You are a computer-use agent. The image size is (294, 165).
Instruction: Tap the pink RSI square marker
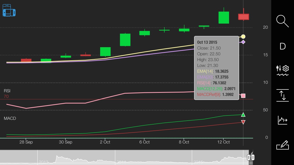[x=243, y=96]
